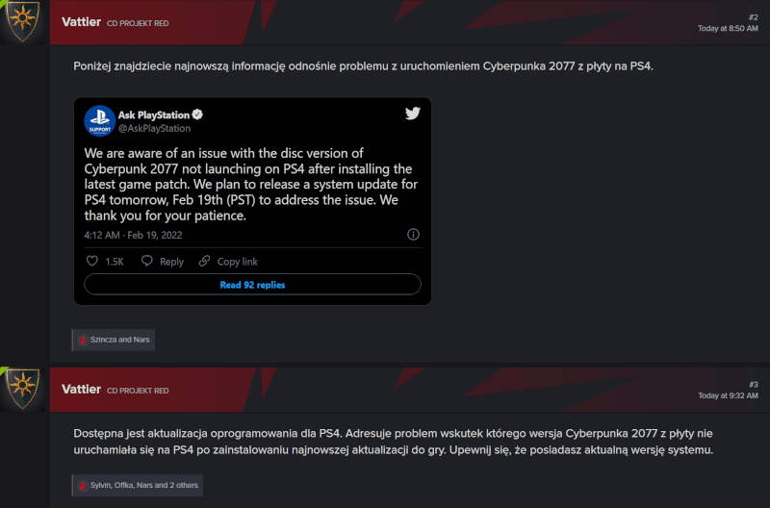Click the #2 post number permalink
This screenshot has height=508, width=770.
[754, 16]
